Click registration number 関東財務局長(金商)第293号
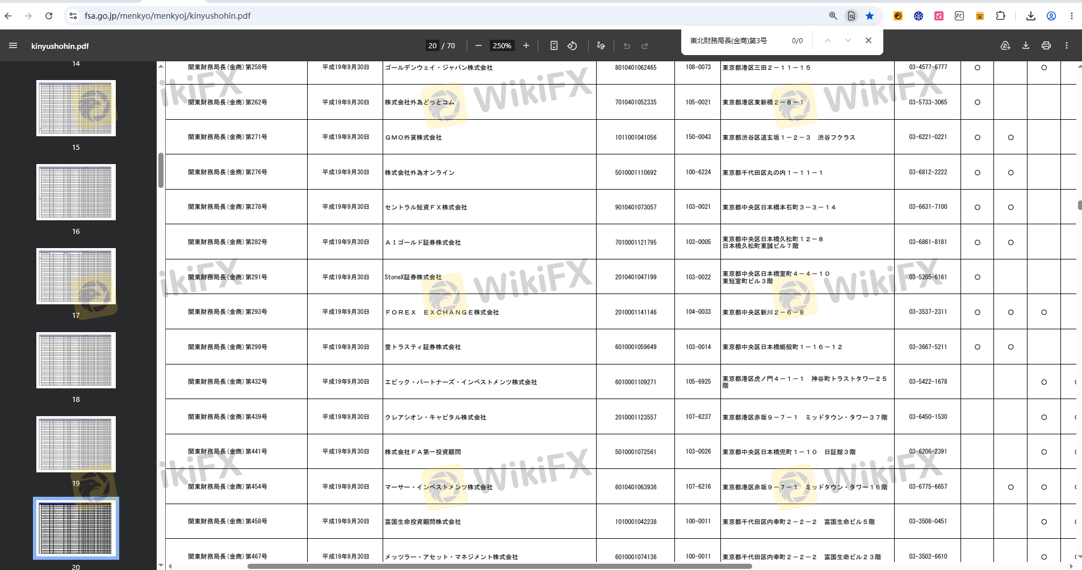Viewport: 1082px width, 570px height. click(228, 312)
